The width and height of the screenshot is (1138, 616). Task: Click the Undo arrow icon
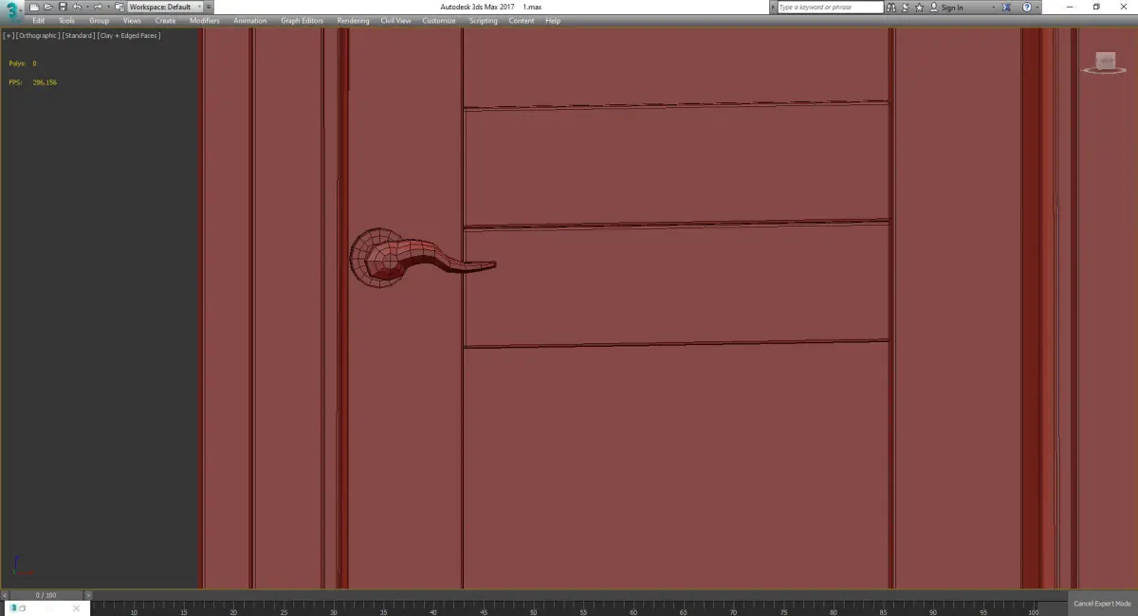pyautogui.click(x=77, y=7)
